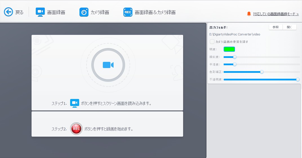Switch to カメラ録画 tab label

pyautogui.click(x=100, y=12)
